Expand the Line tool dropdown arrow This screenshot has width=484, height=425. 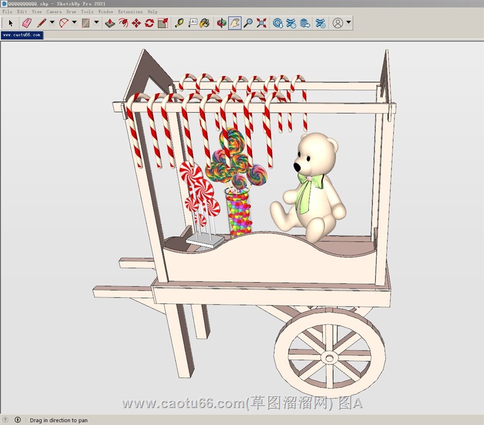(52, 23)
